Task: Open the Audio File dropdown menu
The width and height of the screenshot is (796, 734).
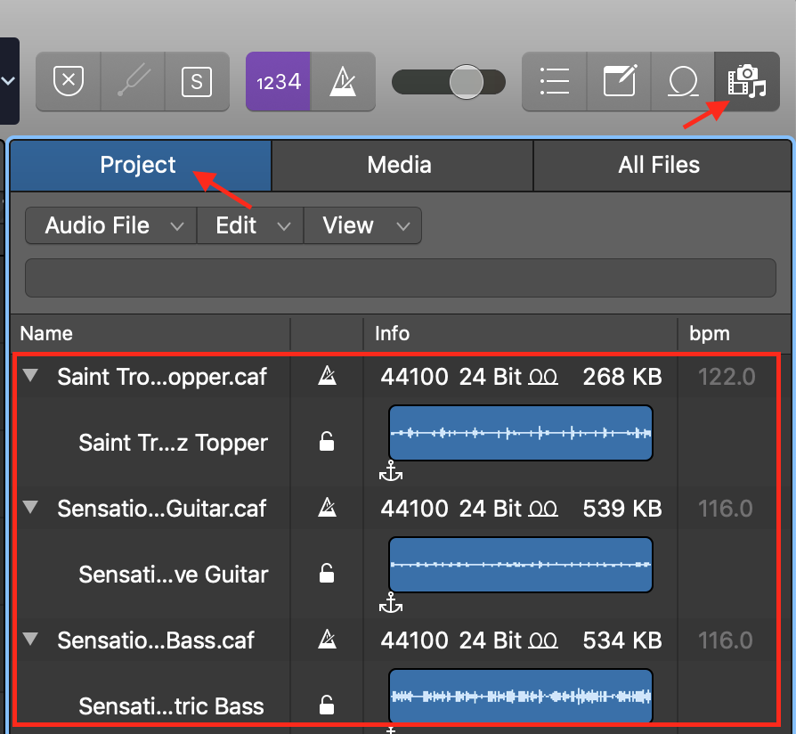Action: pyautogui.click(x=111, y=225)
